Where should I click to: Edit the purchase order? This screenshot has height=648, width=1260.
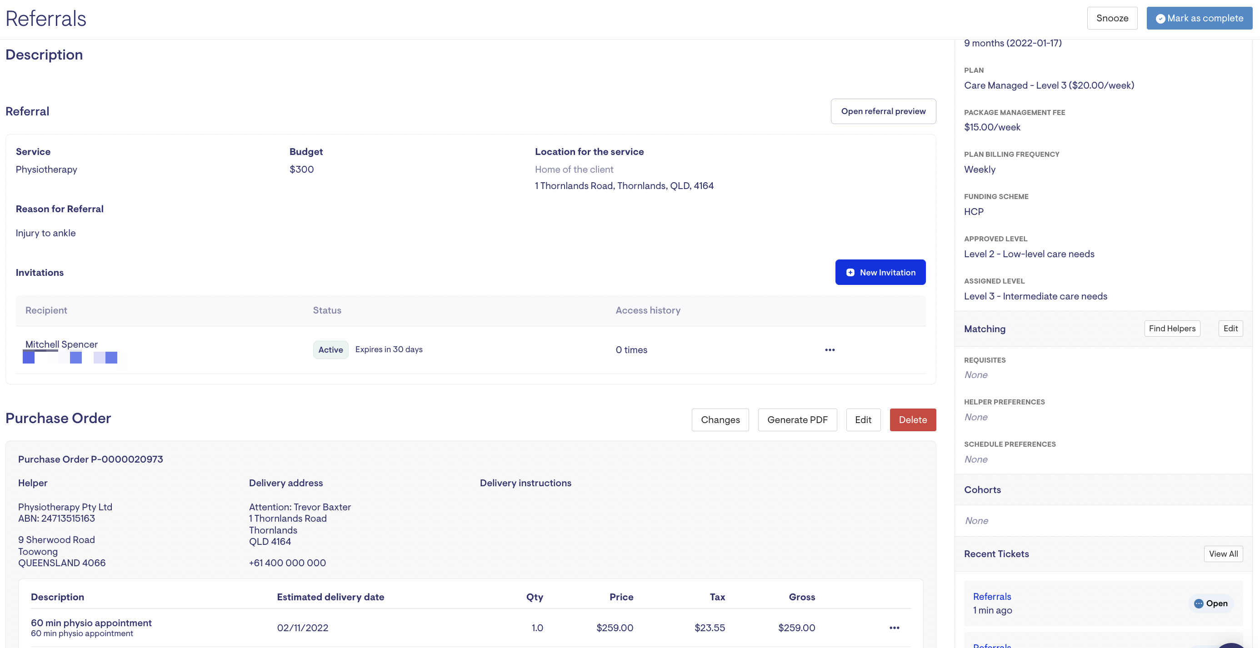point(863,419)
